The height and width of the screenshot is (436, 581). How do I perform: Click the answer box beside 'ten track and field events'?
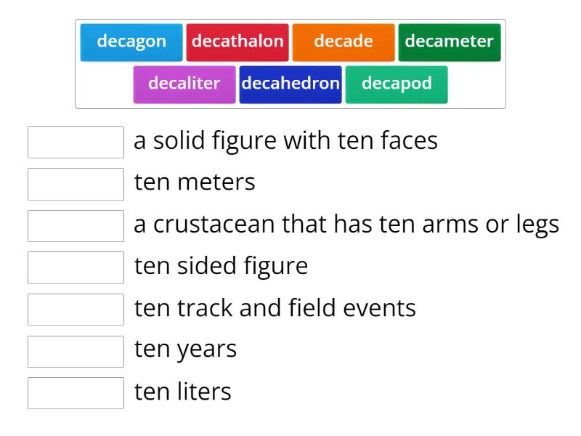pos(76,310)
